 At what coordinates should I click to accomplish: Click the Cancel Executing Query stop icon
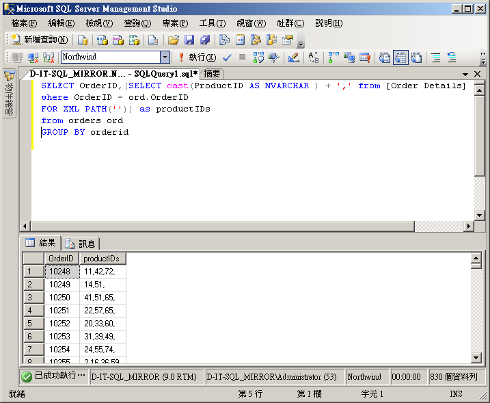pyautogui.click(x=242, y=57)
